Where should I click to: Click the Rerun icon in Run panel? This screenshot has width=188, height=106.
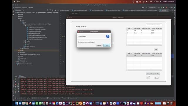point(16,79)
